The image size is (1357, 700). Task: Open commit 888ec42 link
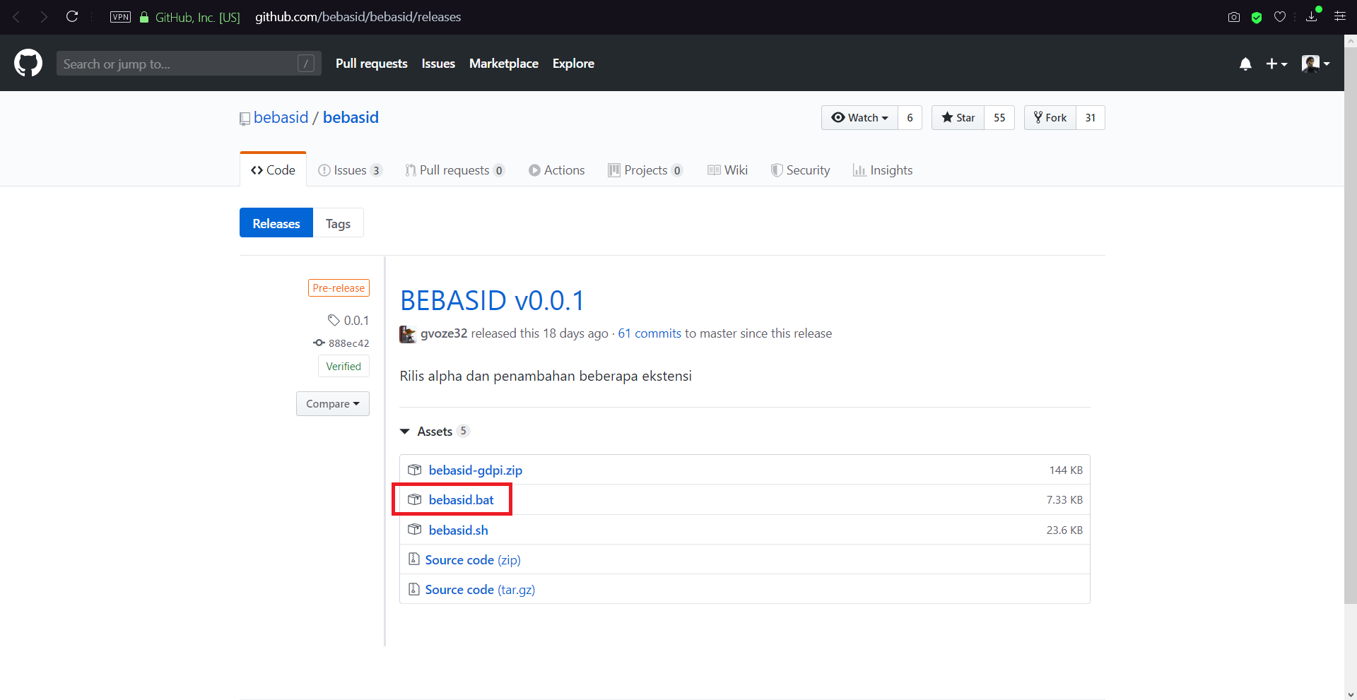(x=341, y=343)
